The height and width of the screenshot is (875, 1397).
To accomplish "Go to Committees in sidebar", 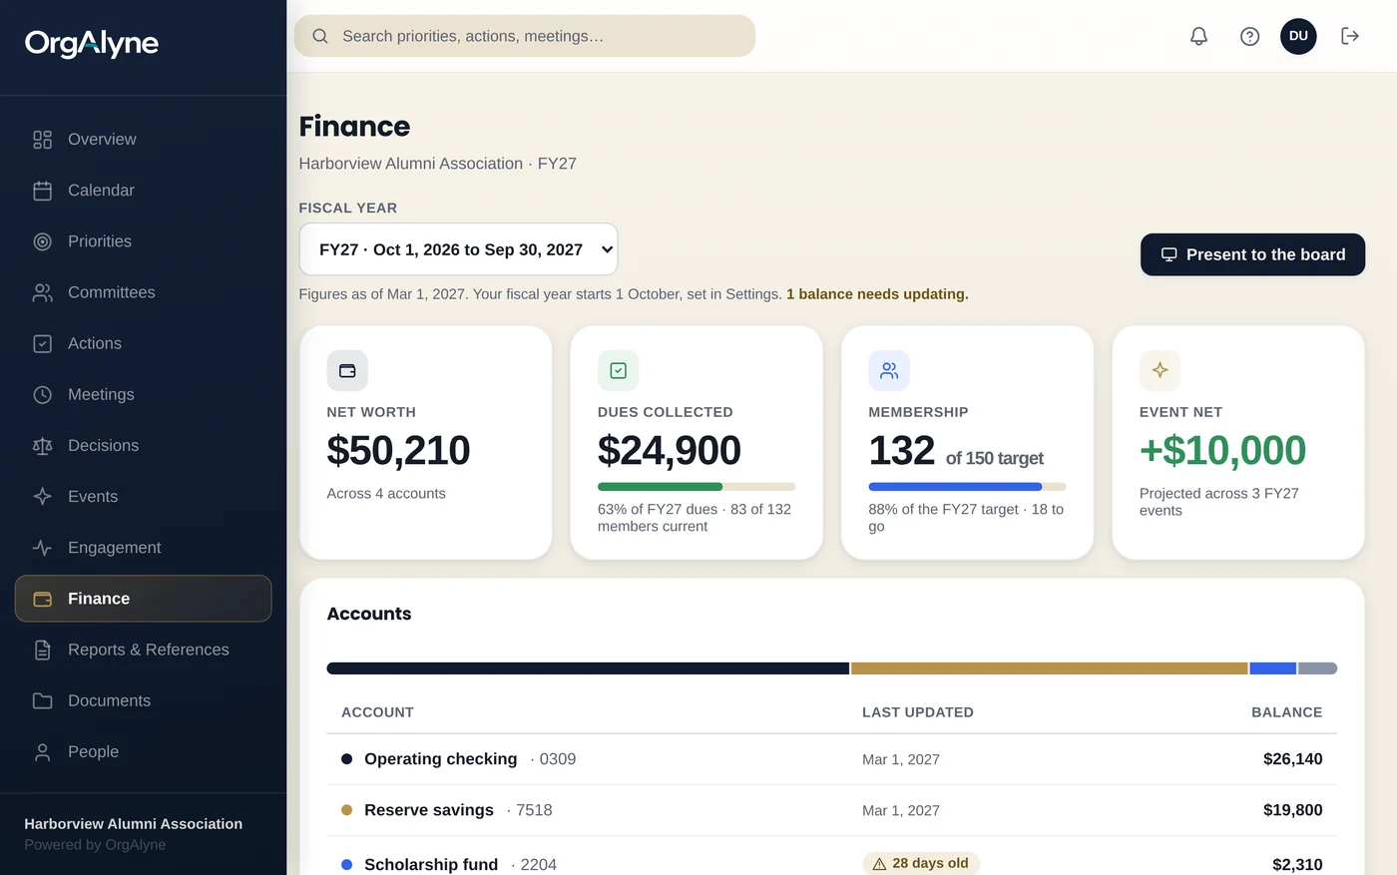I will point(143,292).
